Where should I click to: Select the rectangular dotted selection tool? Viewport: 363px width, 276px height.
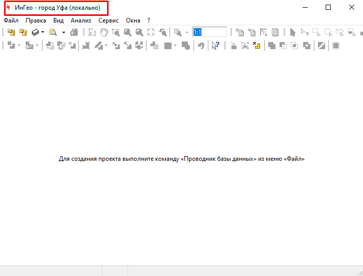[x=316, y=32]
